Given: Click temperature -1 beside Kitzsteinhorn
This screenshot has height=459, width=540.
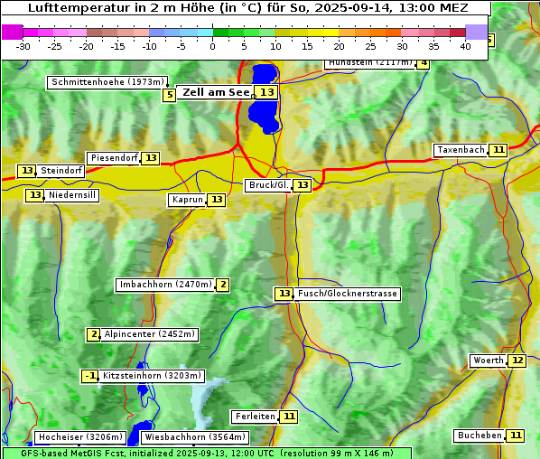Looking at the screenshot, I should tap(90, 376).
